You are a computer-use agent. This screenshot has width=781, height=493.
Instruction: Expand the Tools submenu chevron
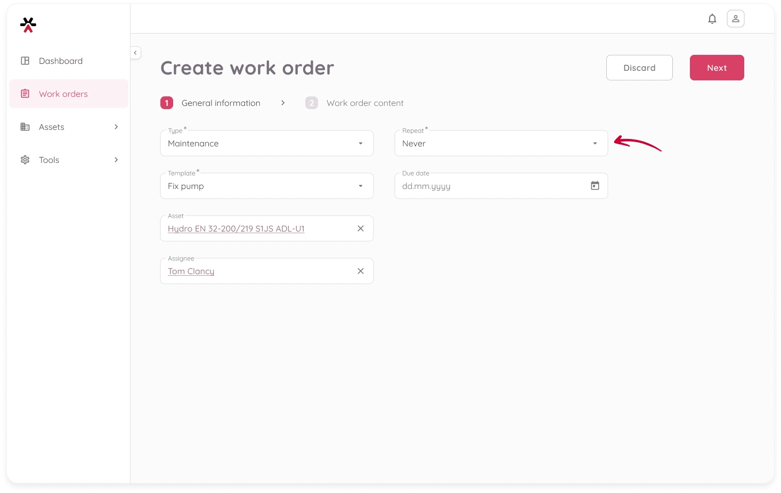point(116,160)
